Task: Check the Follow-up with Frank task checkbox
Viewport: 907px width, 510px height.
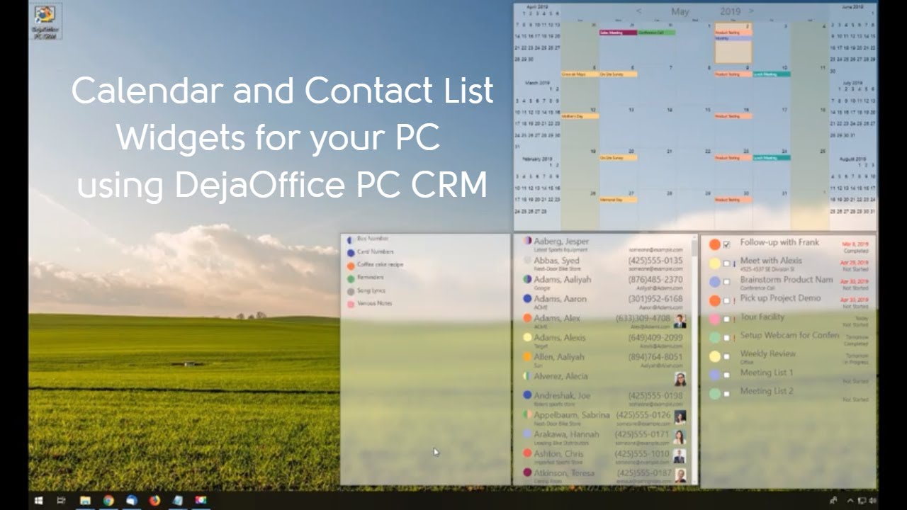Action: pos(726,244)
